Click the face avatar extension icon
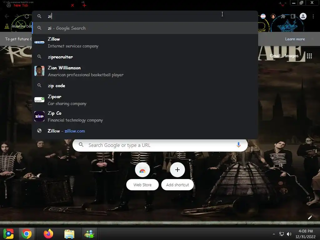 pyautogui.click(x=273, y=16)
